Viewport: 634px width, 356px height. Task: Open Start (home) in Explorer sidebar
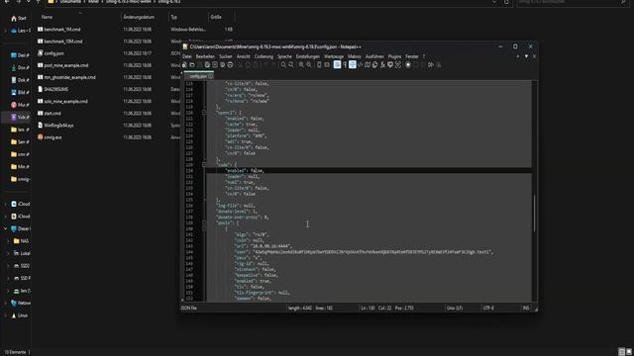tap(19, 18)
